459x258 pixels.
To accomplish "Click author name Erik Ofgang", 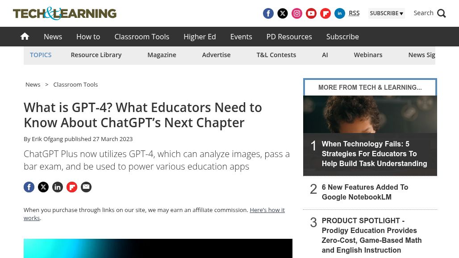I will coord(47,139).
